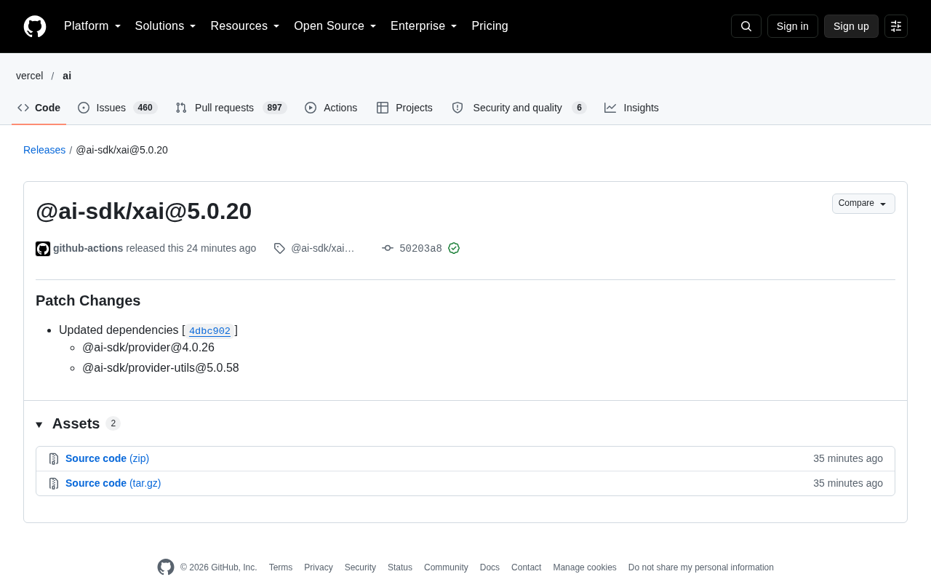Screen dimensions: 931x582
Task: Click the zip file icon for Source code
Action: (x=54, y=459)
